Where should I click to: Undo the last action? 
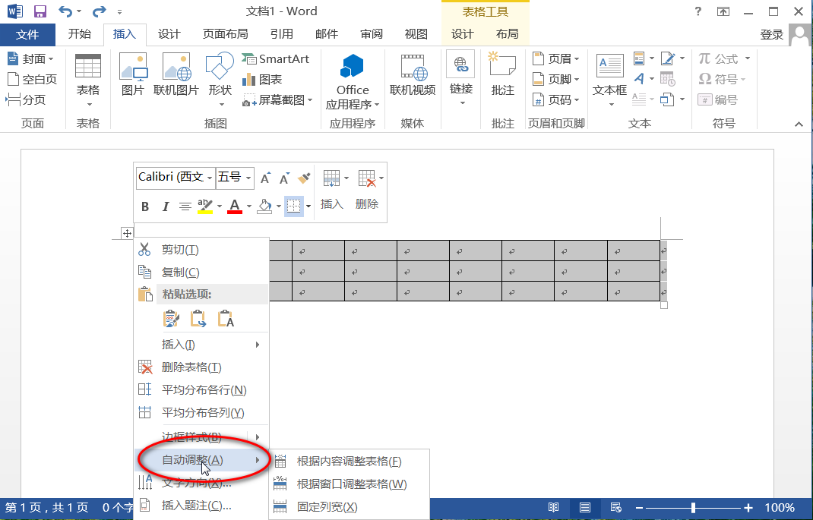[65, 11]
